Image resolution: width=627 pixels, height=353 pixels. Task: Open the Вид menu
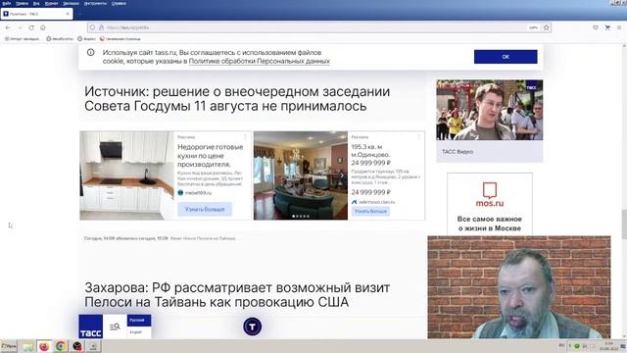tap(36, 3)
